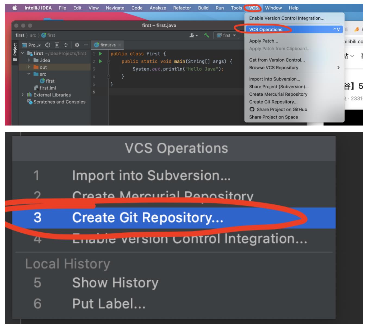
Task: Click the Collapse All icon in Project panel
Action: (x=66, y=45)
